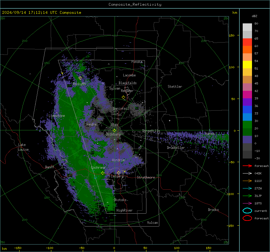Click the 18TS legend label
The image size is (270, 252).
[x=258, y=203]
